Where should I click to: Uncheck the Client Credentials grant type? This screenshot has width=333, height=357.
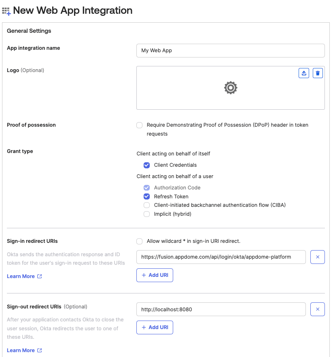pyautogui.click(x=146, y=165)
